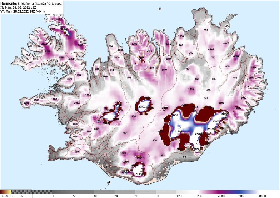Click the map value 14430
The image size is (280, 198).
point(174,115)
